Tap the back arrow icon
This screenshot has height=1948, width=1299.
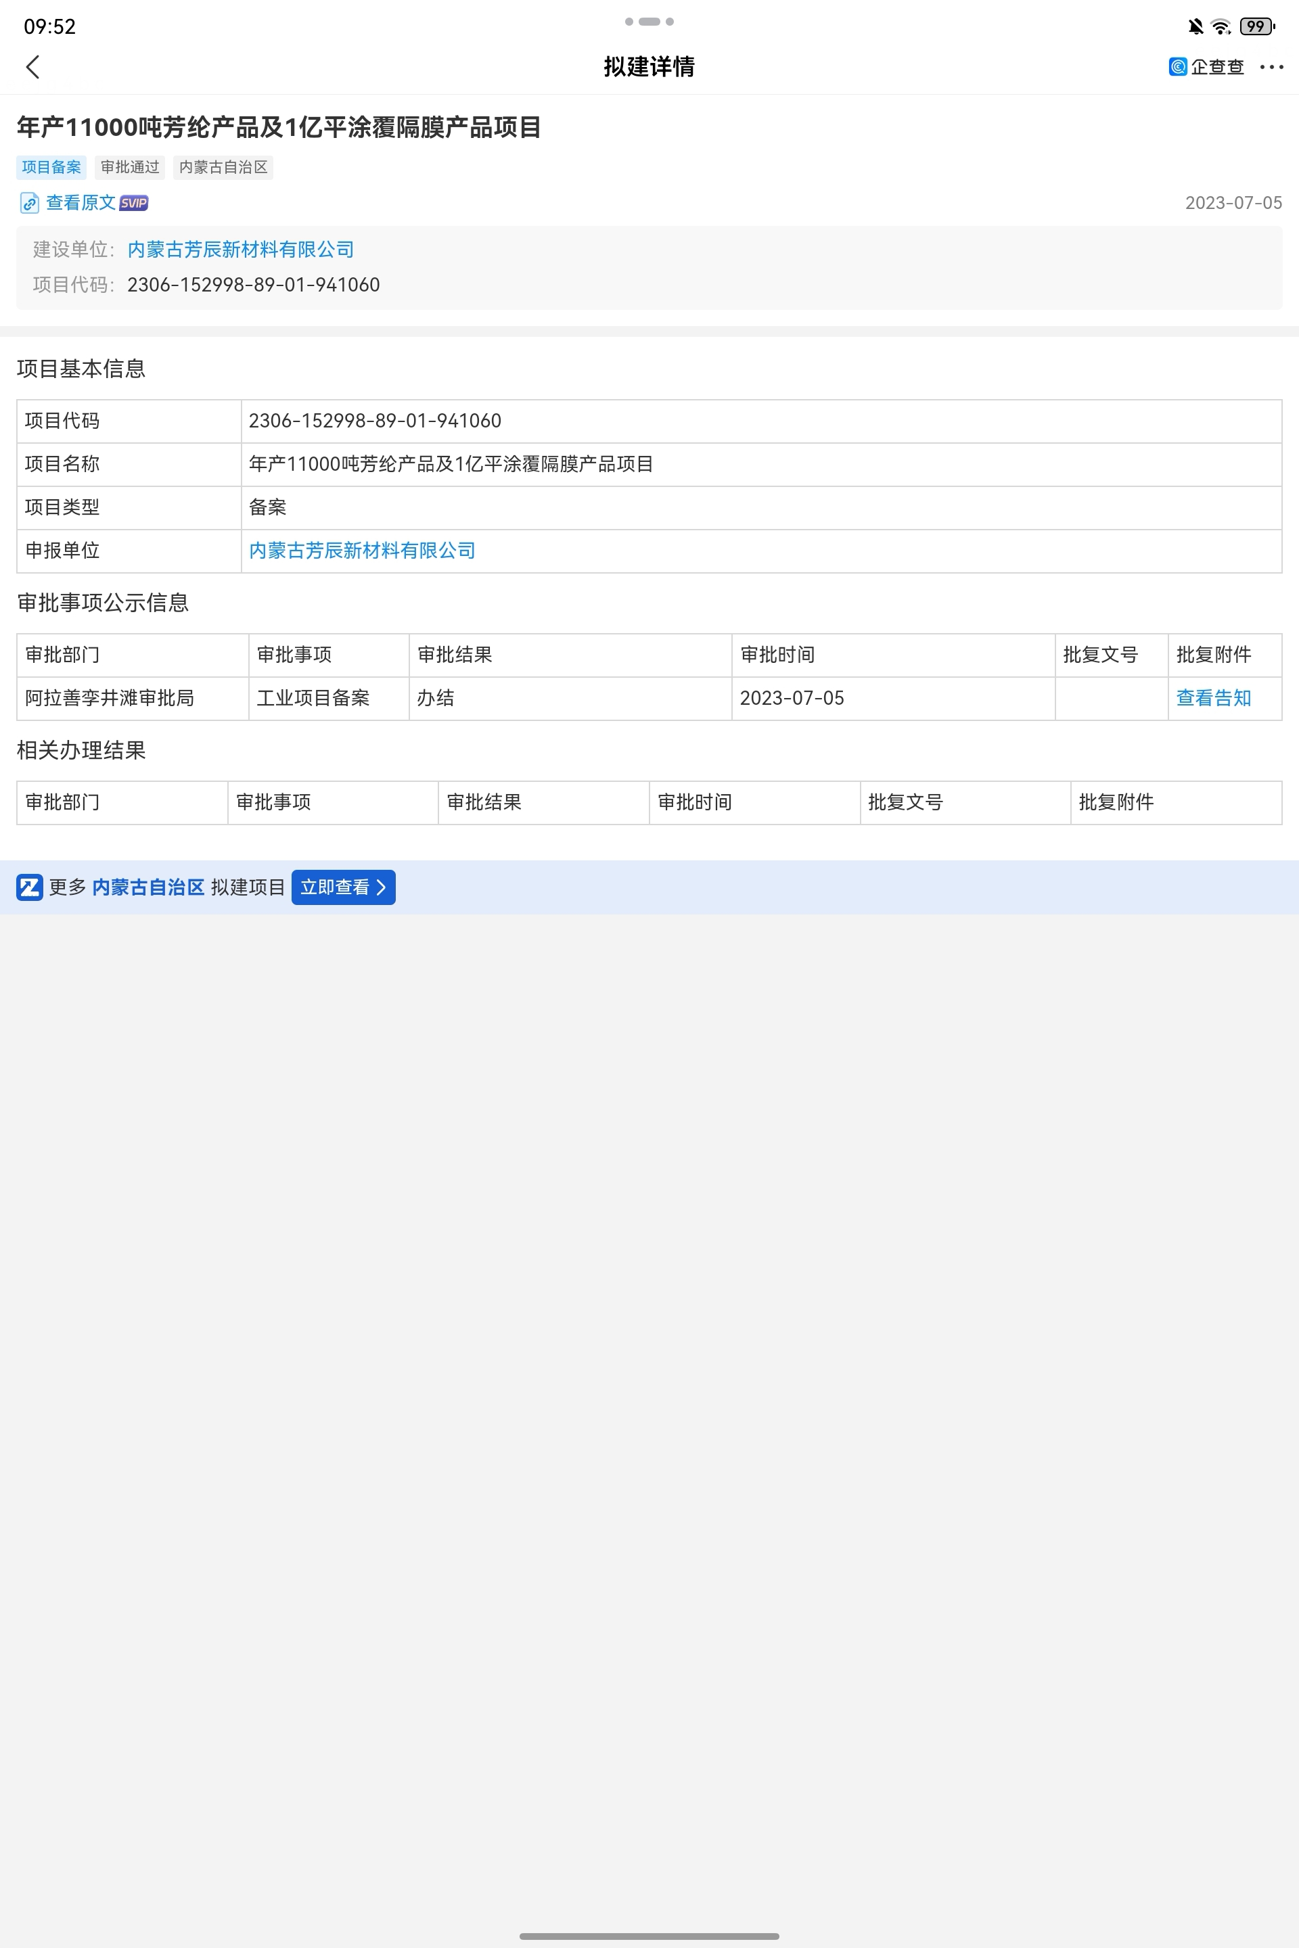click(x=33, y=67)
